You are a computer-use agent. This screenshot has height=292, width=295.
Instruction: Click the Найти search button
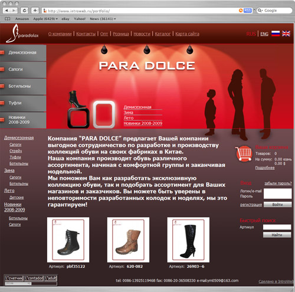[277, 235]
